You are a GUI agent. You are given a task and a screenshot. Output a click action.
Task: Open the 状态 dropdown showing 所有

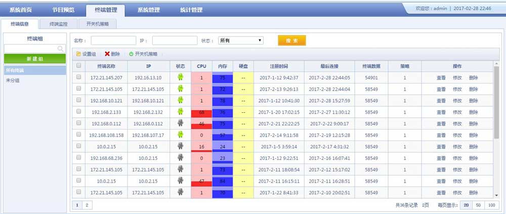[x=240, y=40]
